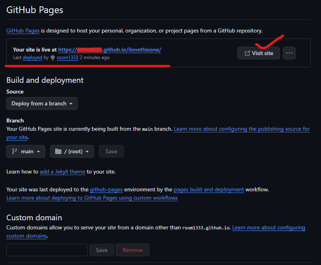Screen dimensions: 321x265
Task: Click the 'deployed' link
Action: (32, 57)
